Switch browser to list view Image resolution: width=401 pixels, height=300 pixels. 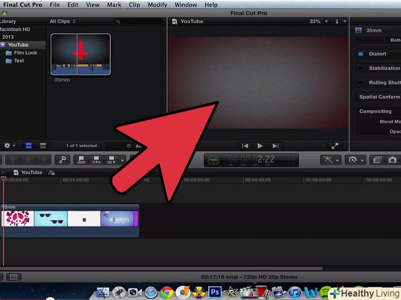coord(43,146)
